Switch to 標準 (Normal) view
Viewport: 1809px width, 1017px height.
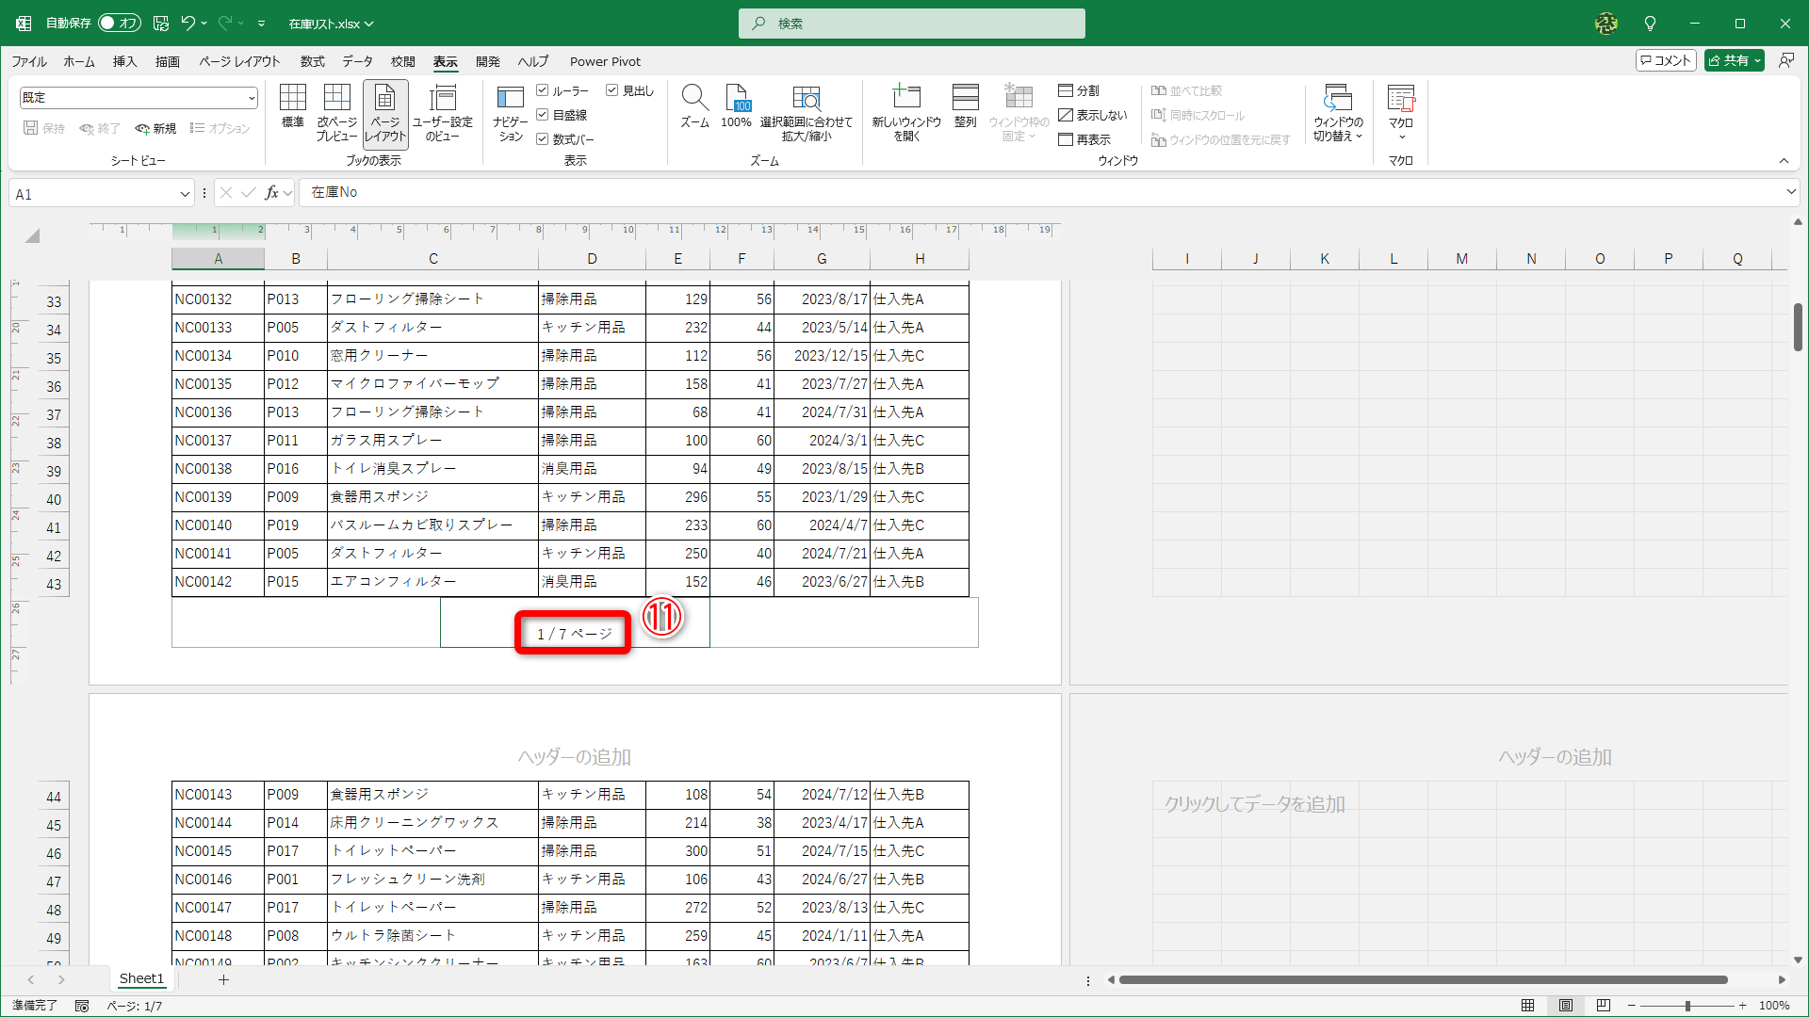coord(293,112)
